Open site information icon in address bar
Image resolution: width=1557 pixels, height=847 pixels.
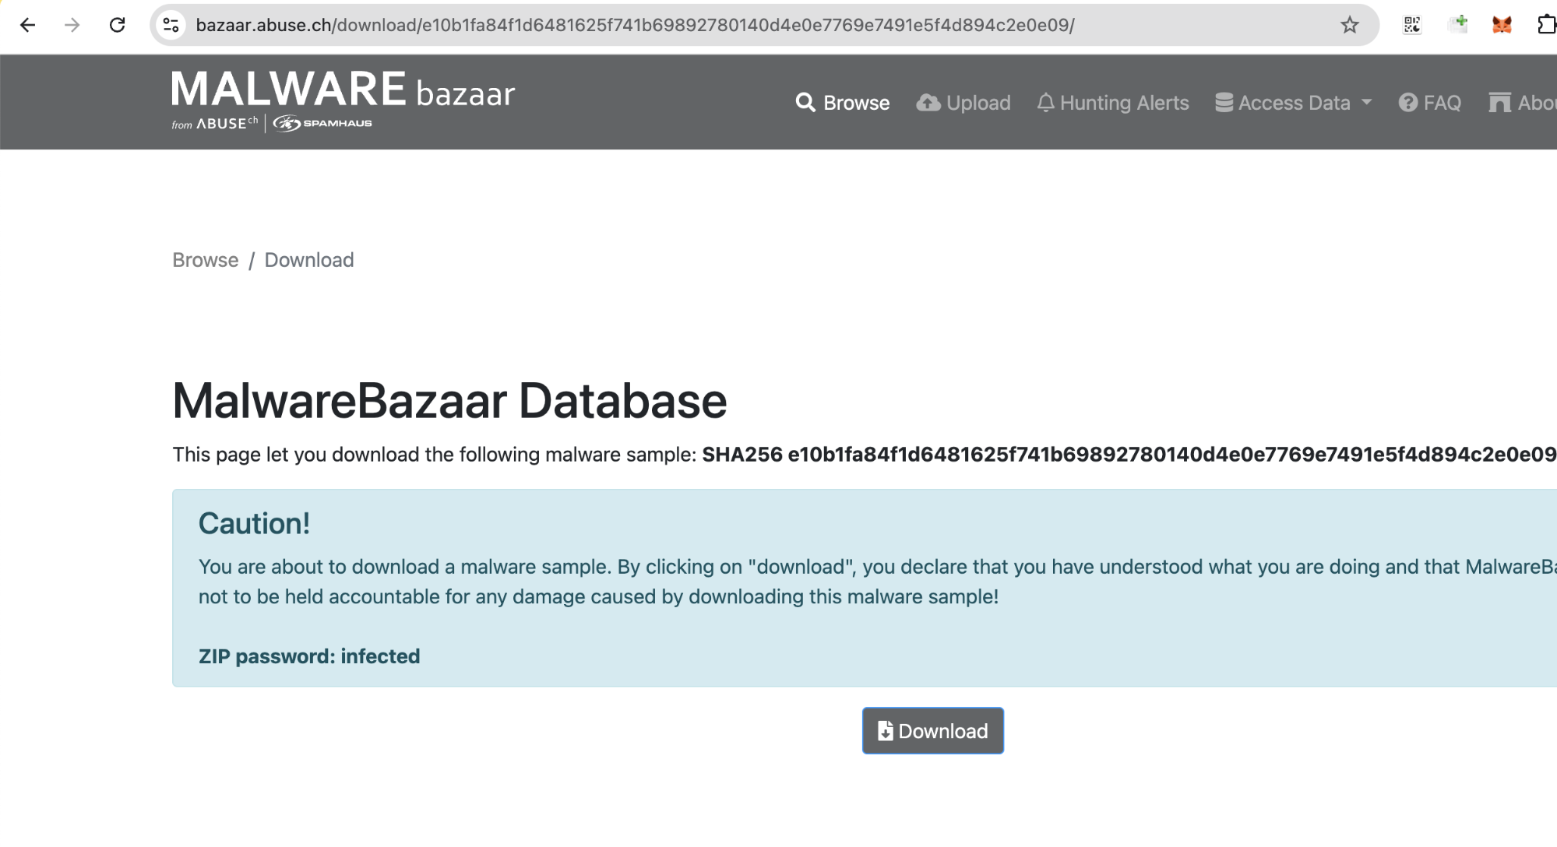(171, 25)
